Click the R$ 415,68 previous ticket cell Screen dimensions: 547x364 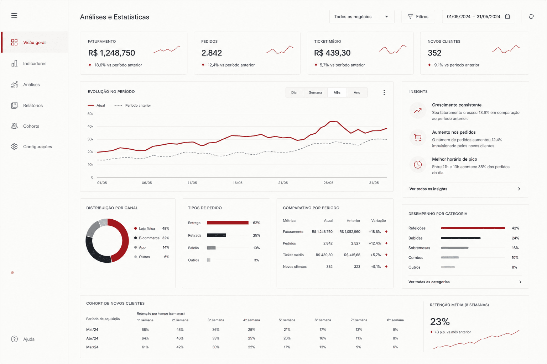pos(352,255)
